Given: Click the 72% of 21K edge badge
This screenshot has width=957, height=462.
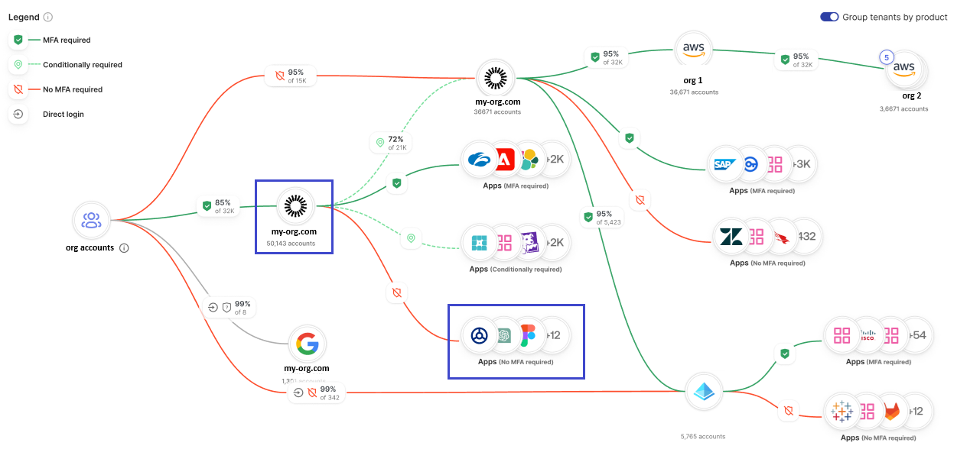Looking at the screenshot, I should pyautogui.click(x=391, y=143).
